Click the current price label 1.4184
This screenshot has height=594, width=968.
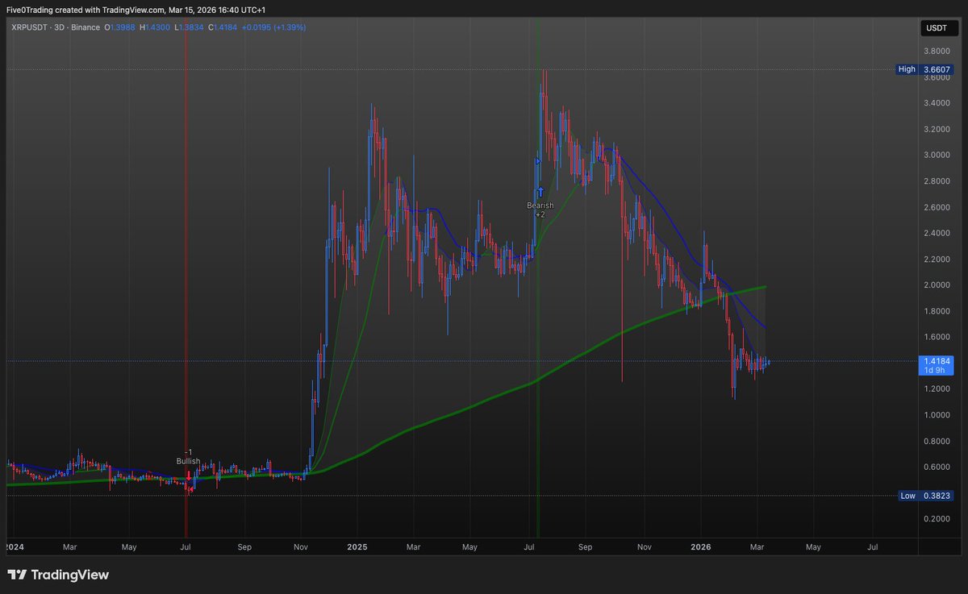[936, 361]
